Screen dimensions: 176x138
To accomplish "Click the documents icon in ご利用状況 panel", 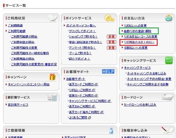I will tap(52, 18).
